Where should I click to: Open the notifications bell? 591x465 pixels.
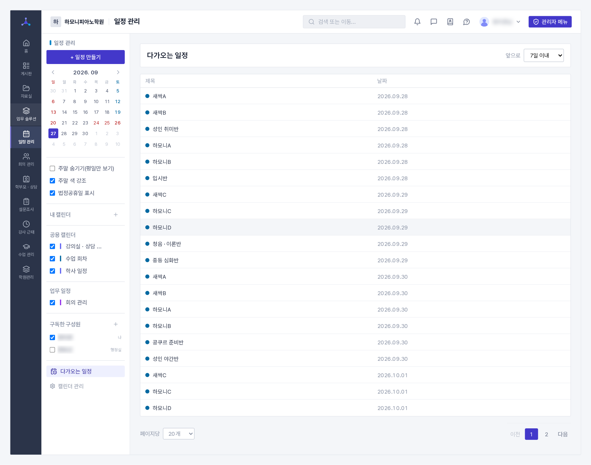[417, 22]
